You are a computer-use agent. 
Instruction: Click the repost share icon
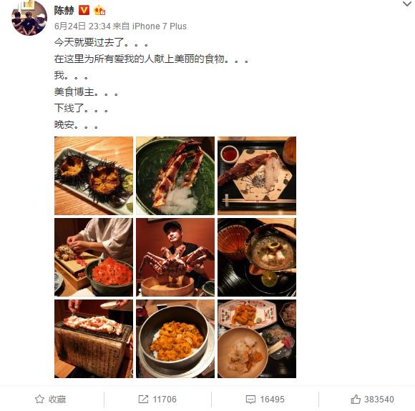143,399
